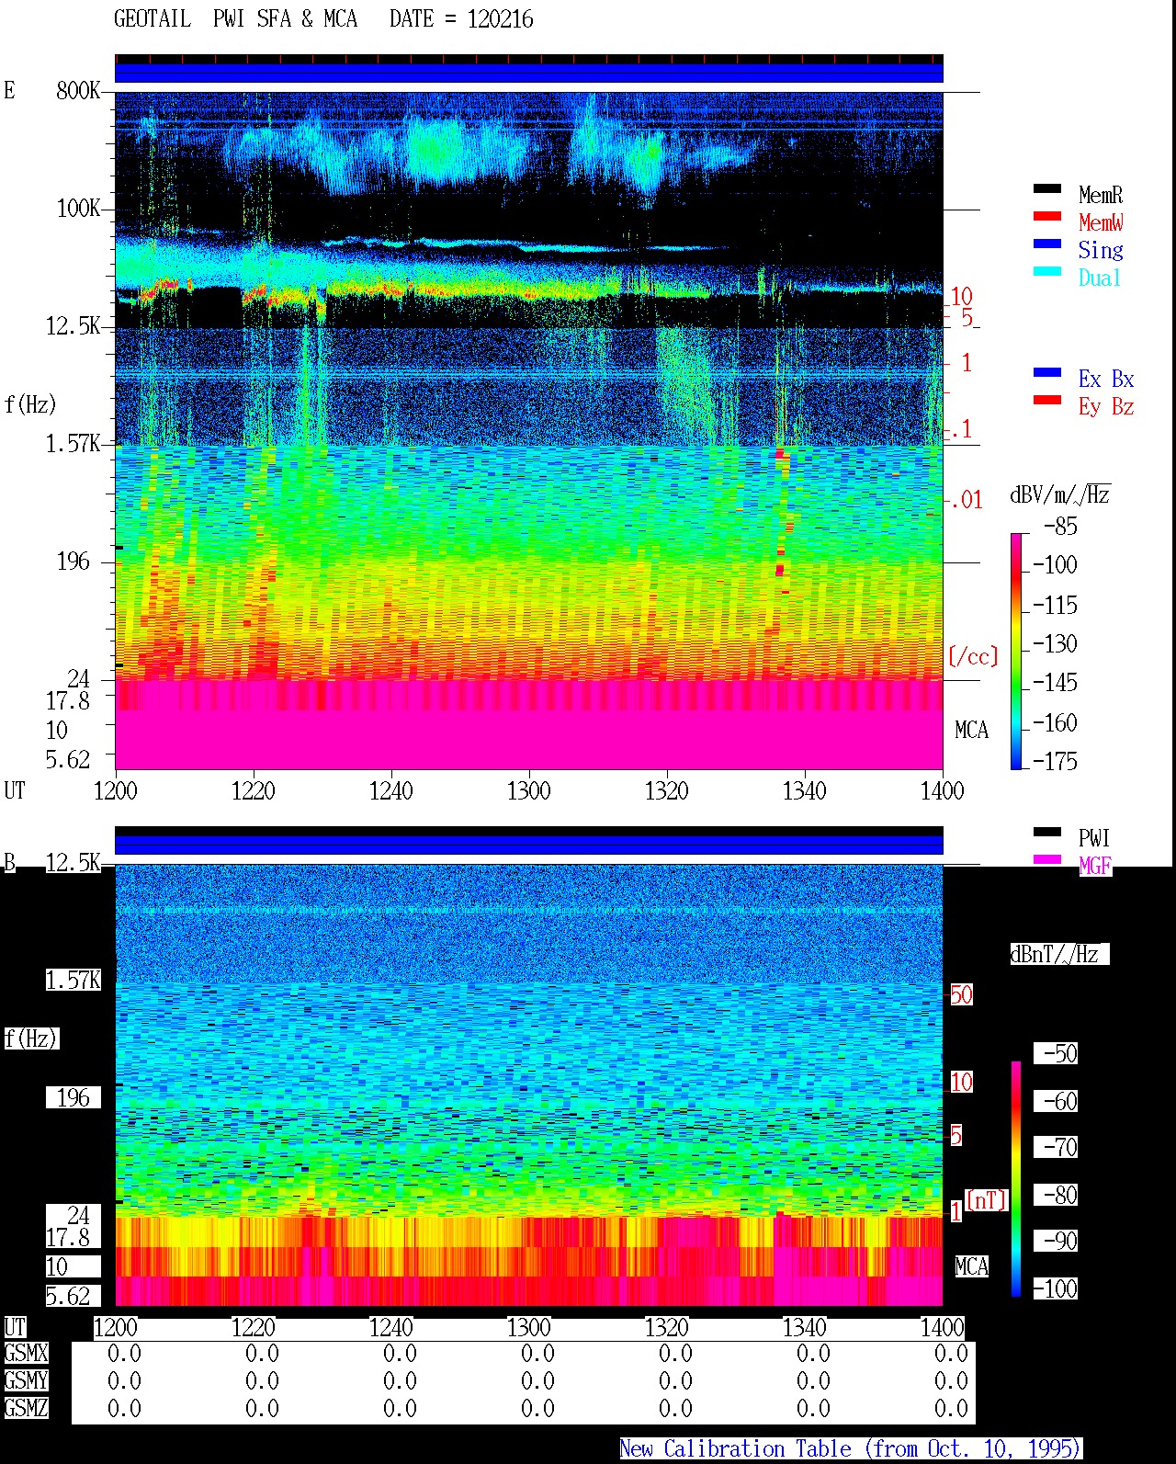Image resolution: width=1176 pixels, height=1464 pixels.
Task: Click the DATE = 120216 text
Action: click(461, 19)
